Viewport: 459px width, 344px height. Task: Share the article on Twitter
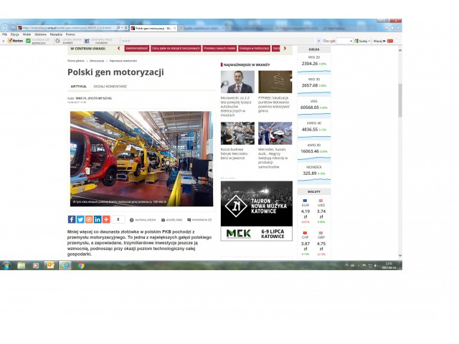(80, 219)
